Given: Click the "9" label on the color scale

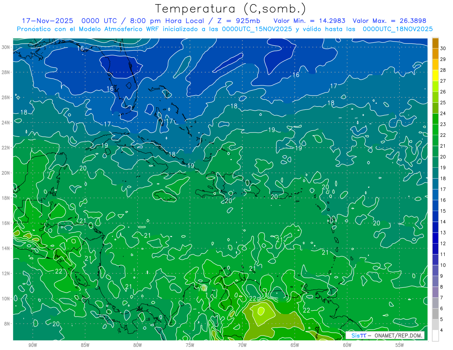Looking at the screenshot, I should coord(441,276).
